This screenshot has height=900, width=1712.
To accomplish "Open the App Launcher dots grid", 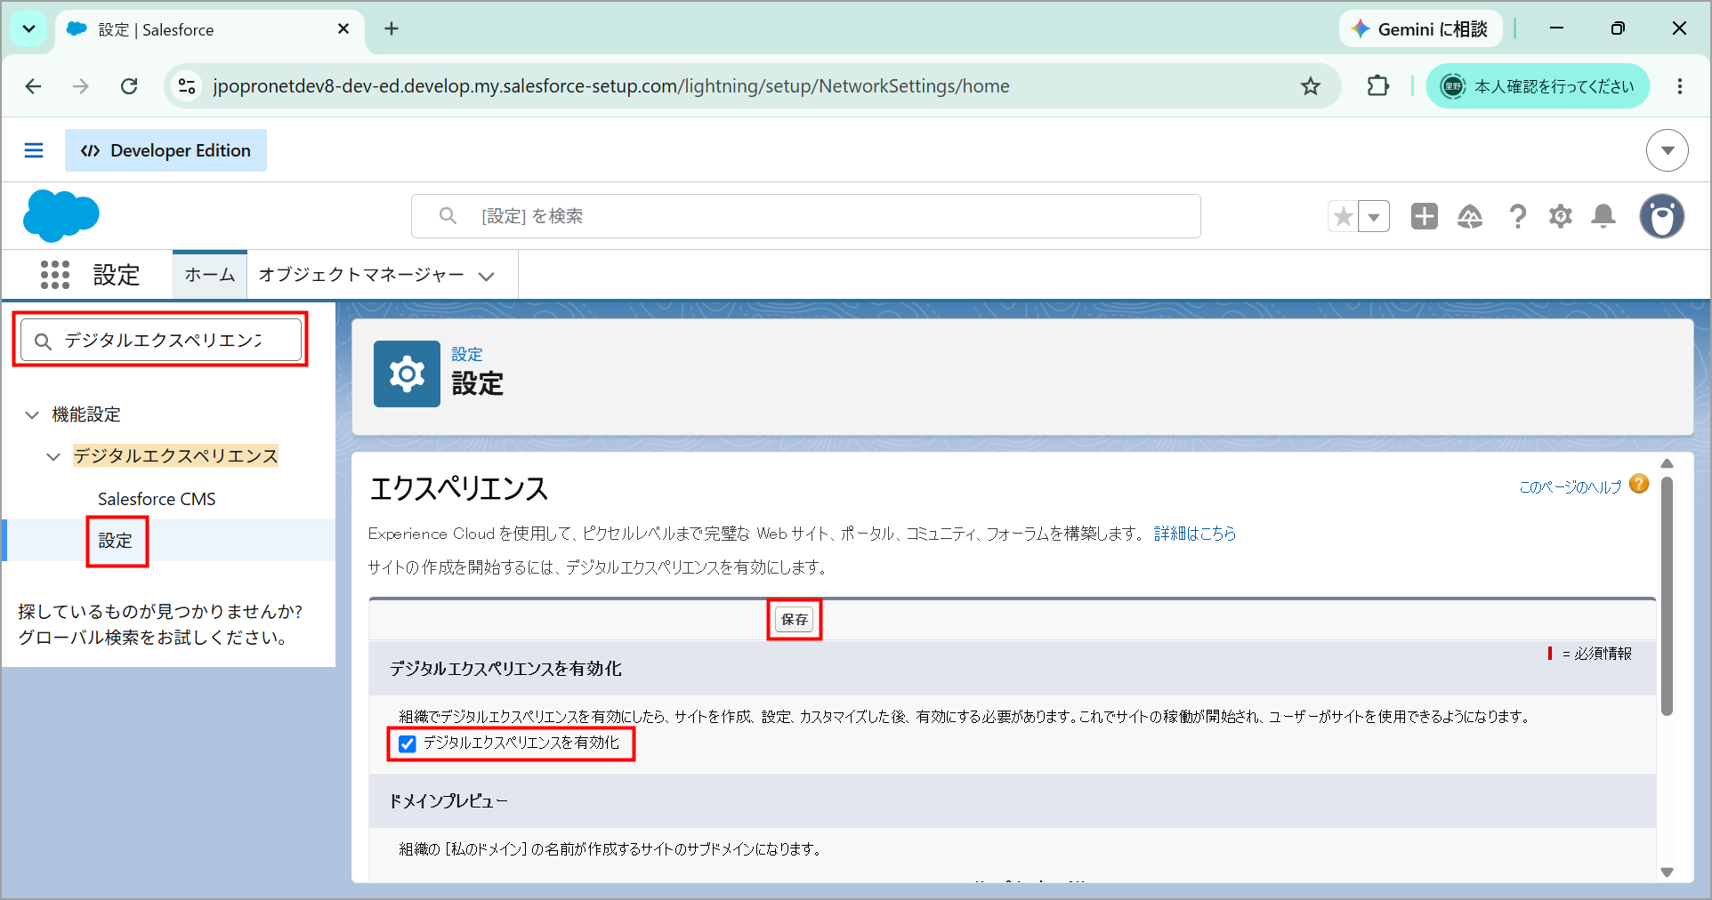I will click(x=55, y=275).
